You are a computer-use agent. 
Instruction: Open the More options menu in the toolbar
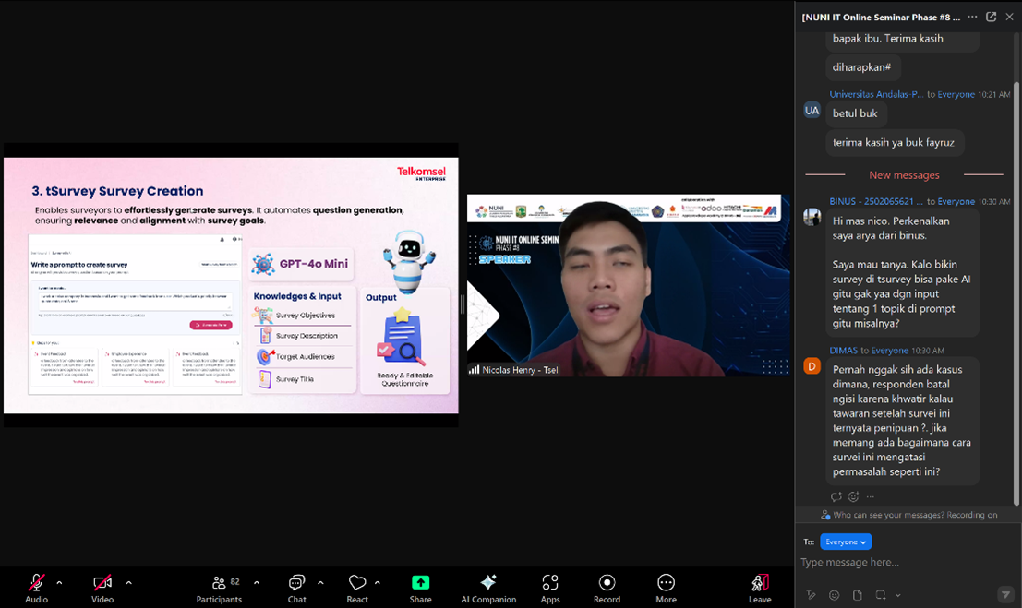pos(667,588)
